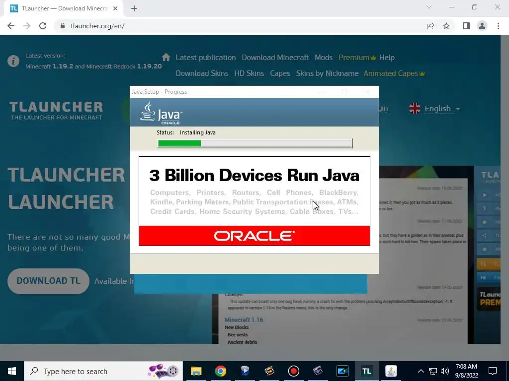Screen dimensions: 509x381
Task: Open the TL TLauncher taskbar icon
Action: coord(367,371)
